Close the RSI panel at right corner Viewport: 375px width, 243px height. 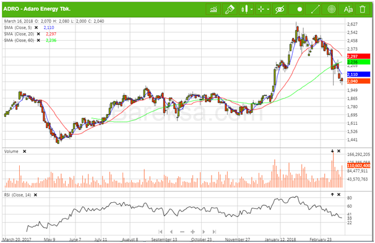pos(338,195)
